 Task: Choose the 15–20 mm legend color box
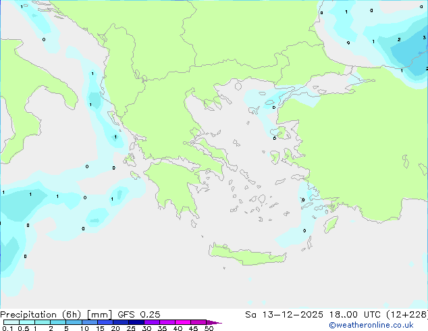pos(105,322)
